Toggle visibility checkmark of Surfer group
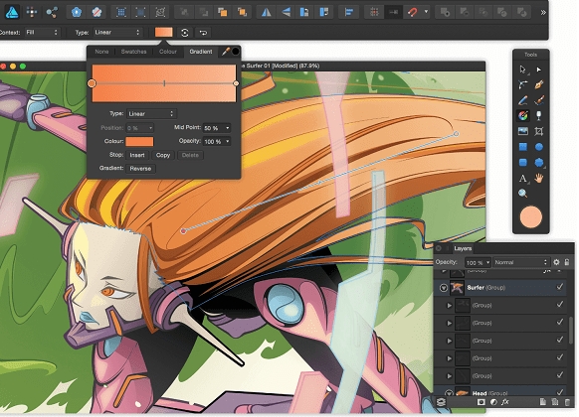 click(560, 287)
